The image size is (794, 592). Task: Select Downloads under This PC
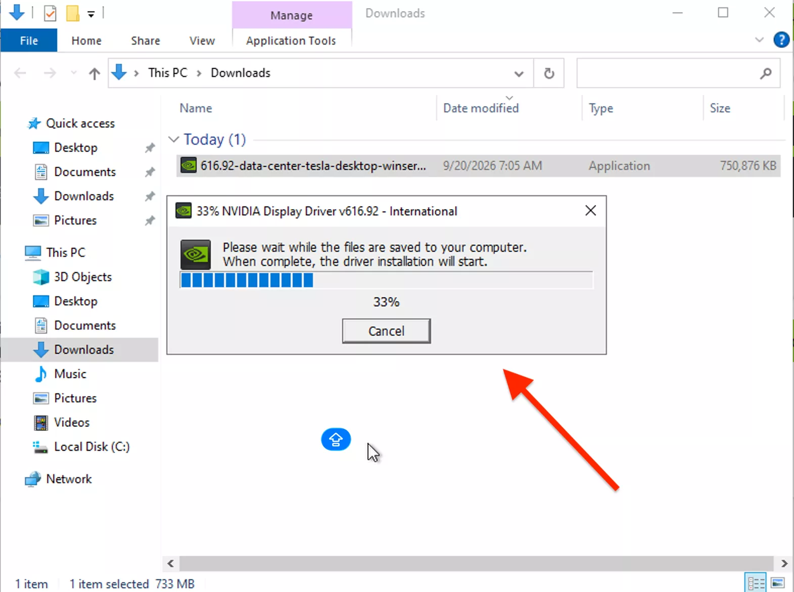(x=79, y=350)
